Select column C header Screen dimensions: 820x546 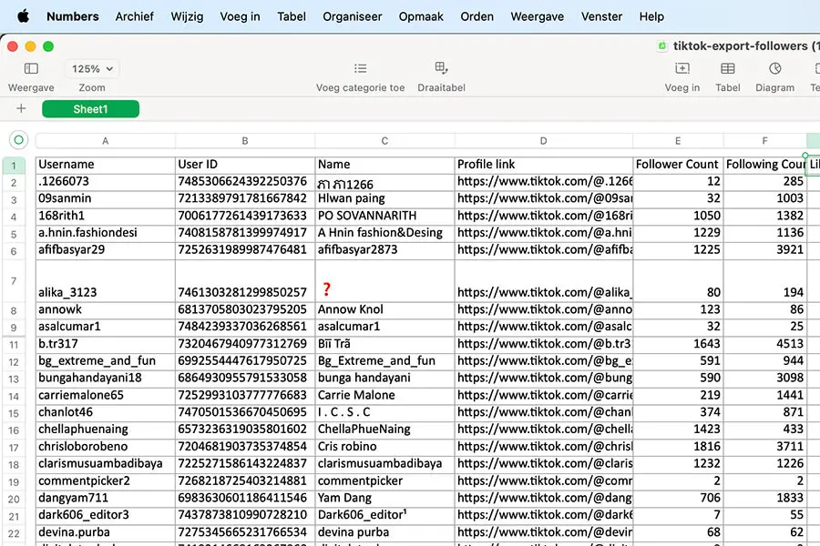click(x=384, y=140)
